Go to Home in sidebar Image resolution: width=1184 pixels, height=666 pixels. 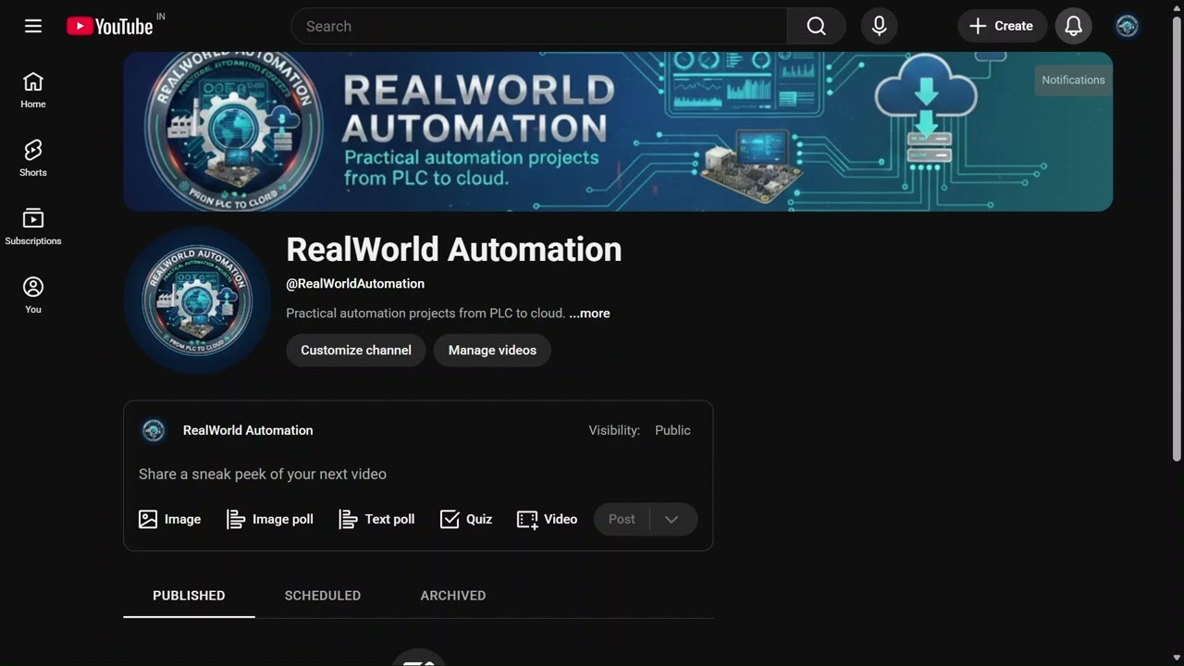tap(33, 90)
